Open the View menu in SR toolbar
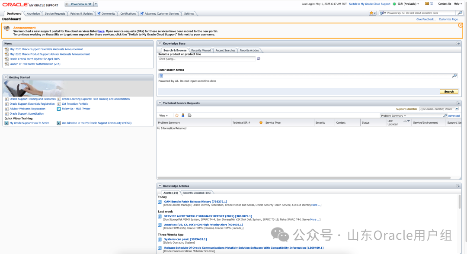The height and width of the screenshot is (254, 467). click(163, 116)
